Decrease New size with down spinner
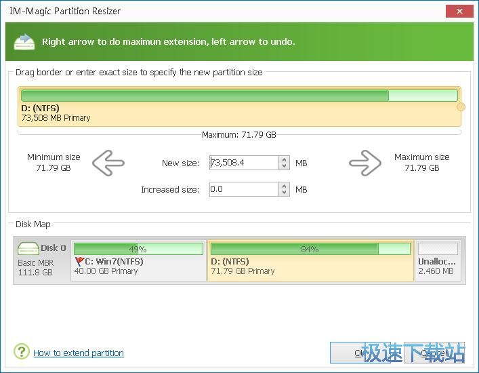479x373 pixels. pyautogui.click(x=284, y=166)
